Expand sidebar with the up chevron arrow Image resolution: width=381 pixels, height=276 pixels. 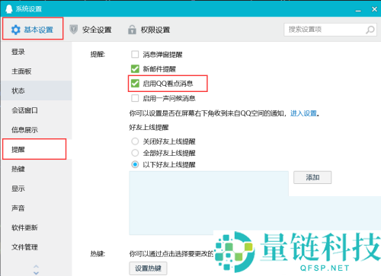point(36,266)
